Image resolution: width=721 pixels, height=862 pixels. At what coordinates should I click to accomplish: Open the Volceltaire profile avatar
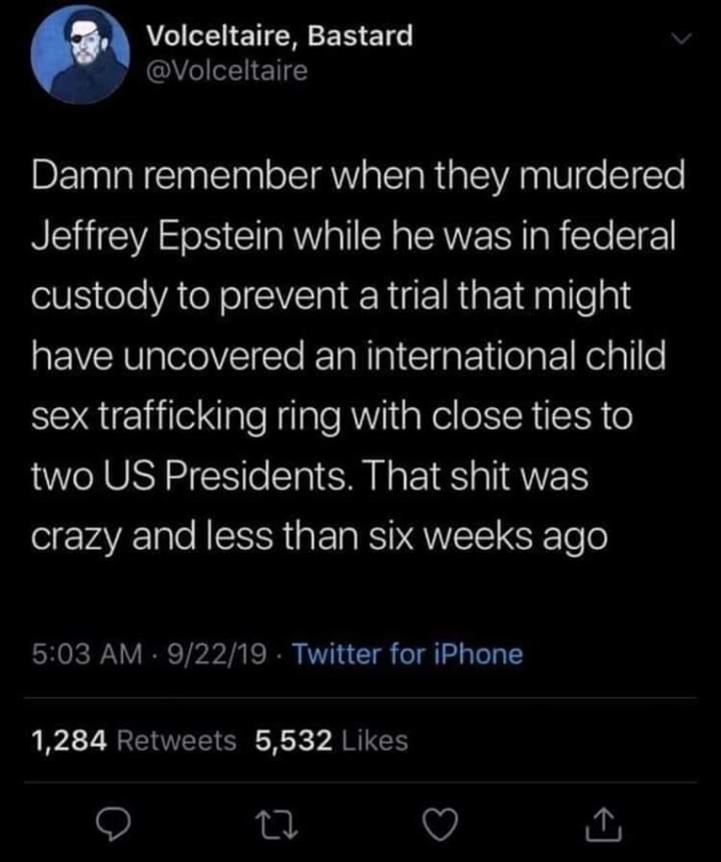[x=80, y=55]
